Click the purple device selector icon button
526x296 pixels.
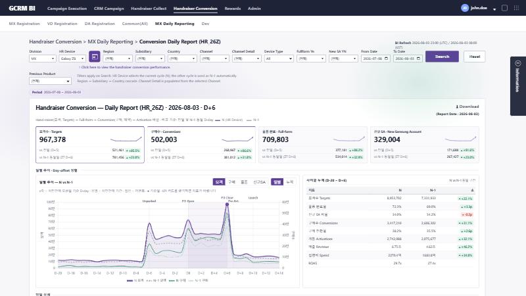[x=94, y=57]
